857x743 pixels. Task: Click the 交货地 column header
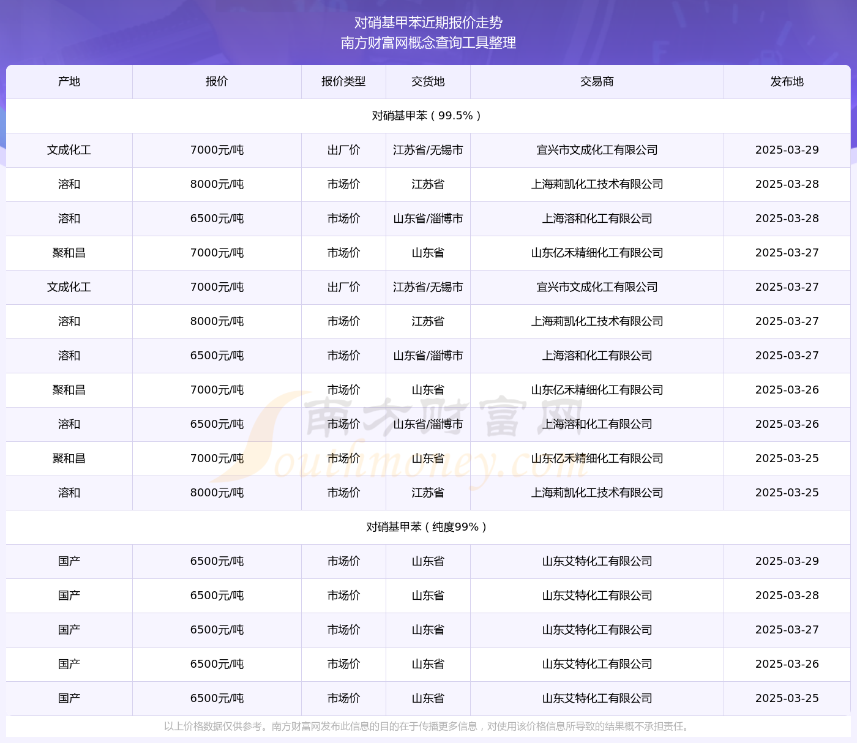[x=428, y=81]
